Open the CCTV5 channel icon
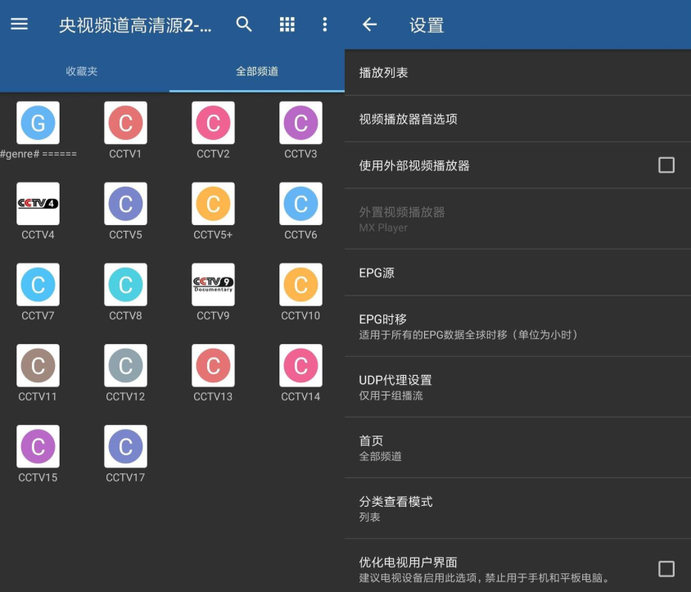 [125, 204]
